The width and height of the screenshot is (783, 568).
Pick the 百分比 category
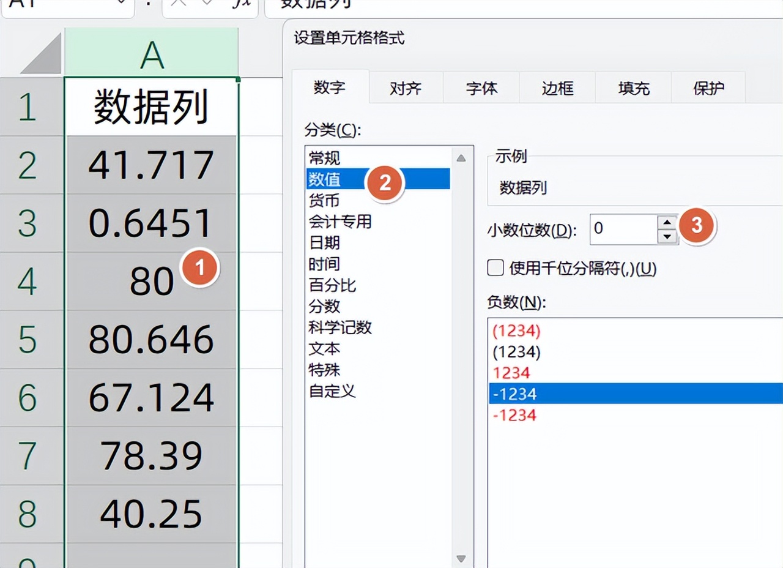378,285
